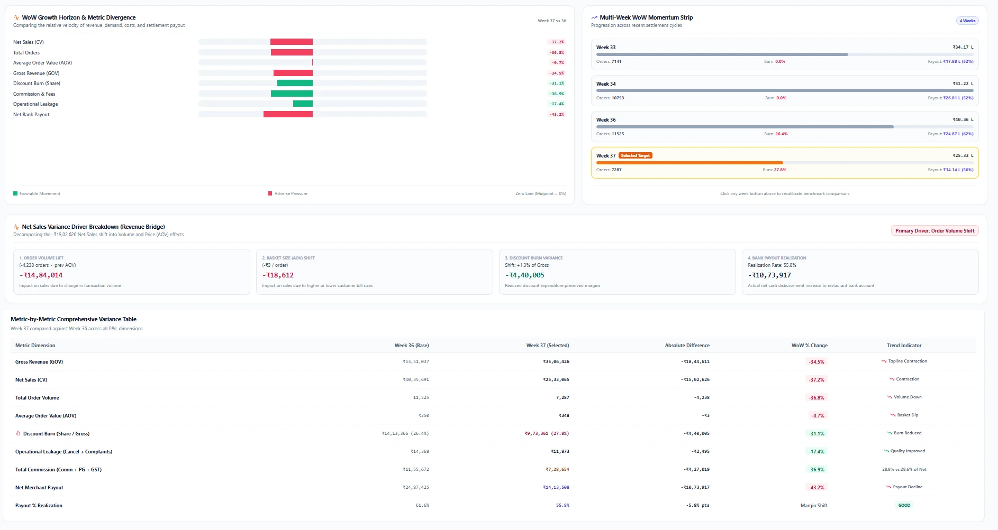Screen dimensions: 998x530
Task: Click the GOOD badge in Payout % Realization row
Action: (x=904, y=506)
